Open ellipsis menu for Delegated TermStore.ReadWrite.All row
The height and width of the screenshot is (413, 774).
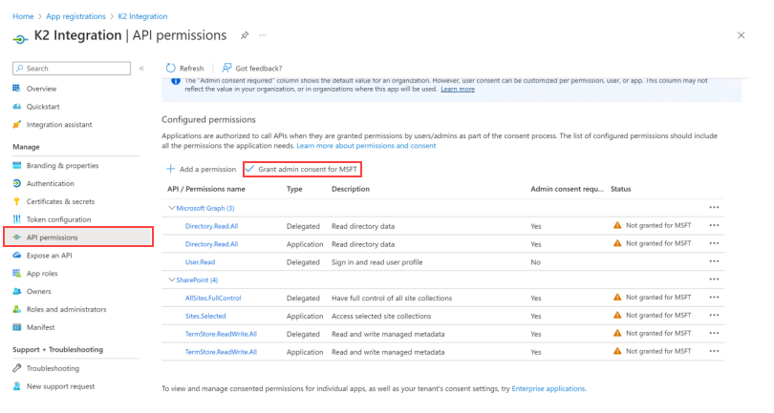(714, 333)
